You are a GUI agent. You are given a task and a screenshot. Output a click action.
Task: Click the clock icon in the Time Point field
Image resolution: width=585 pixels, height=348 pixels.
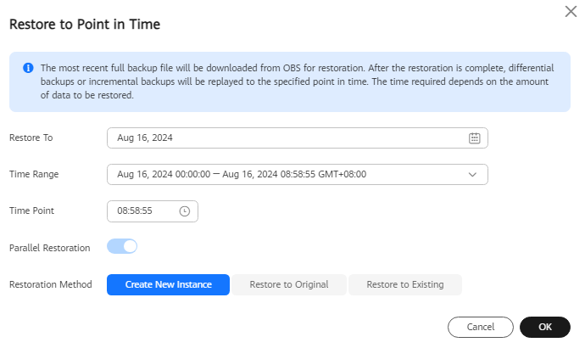184,211
